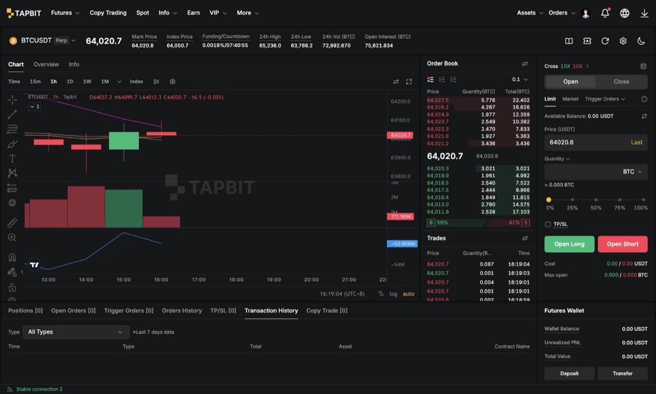This screenshot has width=656, height=394.
Task: Set price to Last
Action: coord(637,142)
